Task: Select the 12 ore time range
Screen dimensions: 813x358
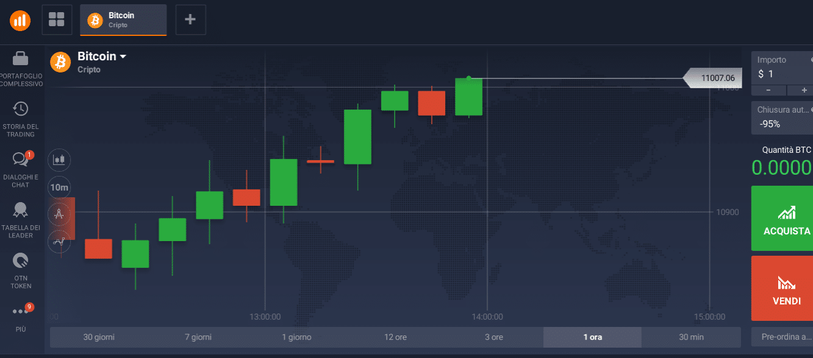Action: tap(395, 337)
